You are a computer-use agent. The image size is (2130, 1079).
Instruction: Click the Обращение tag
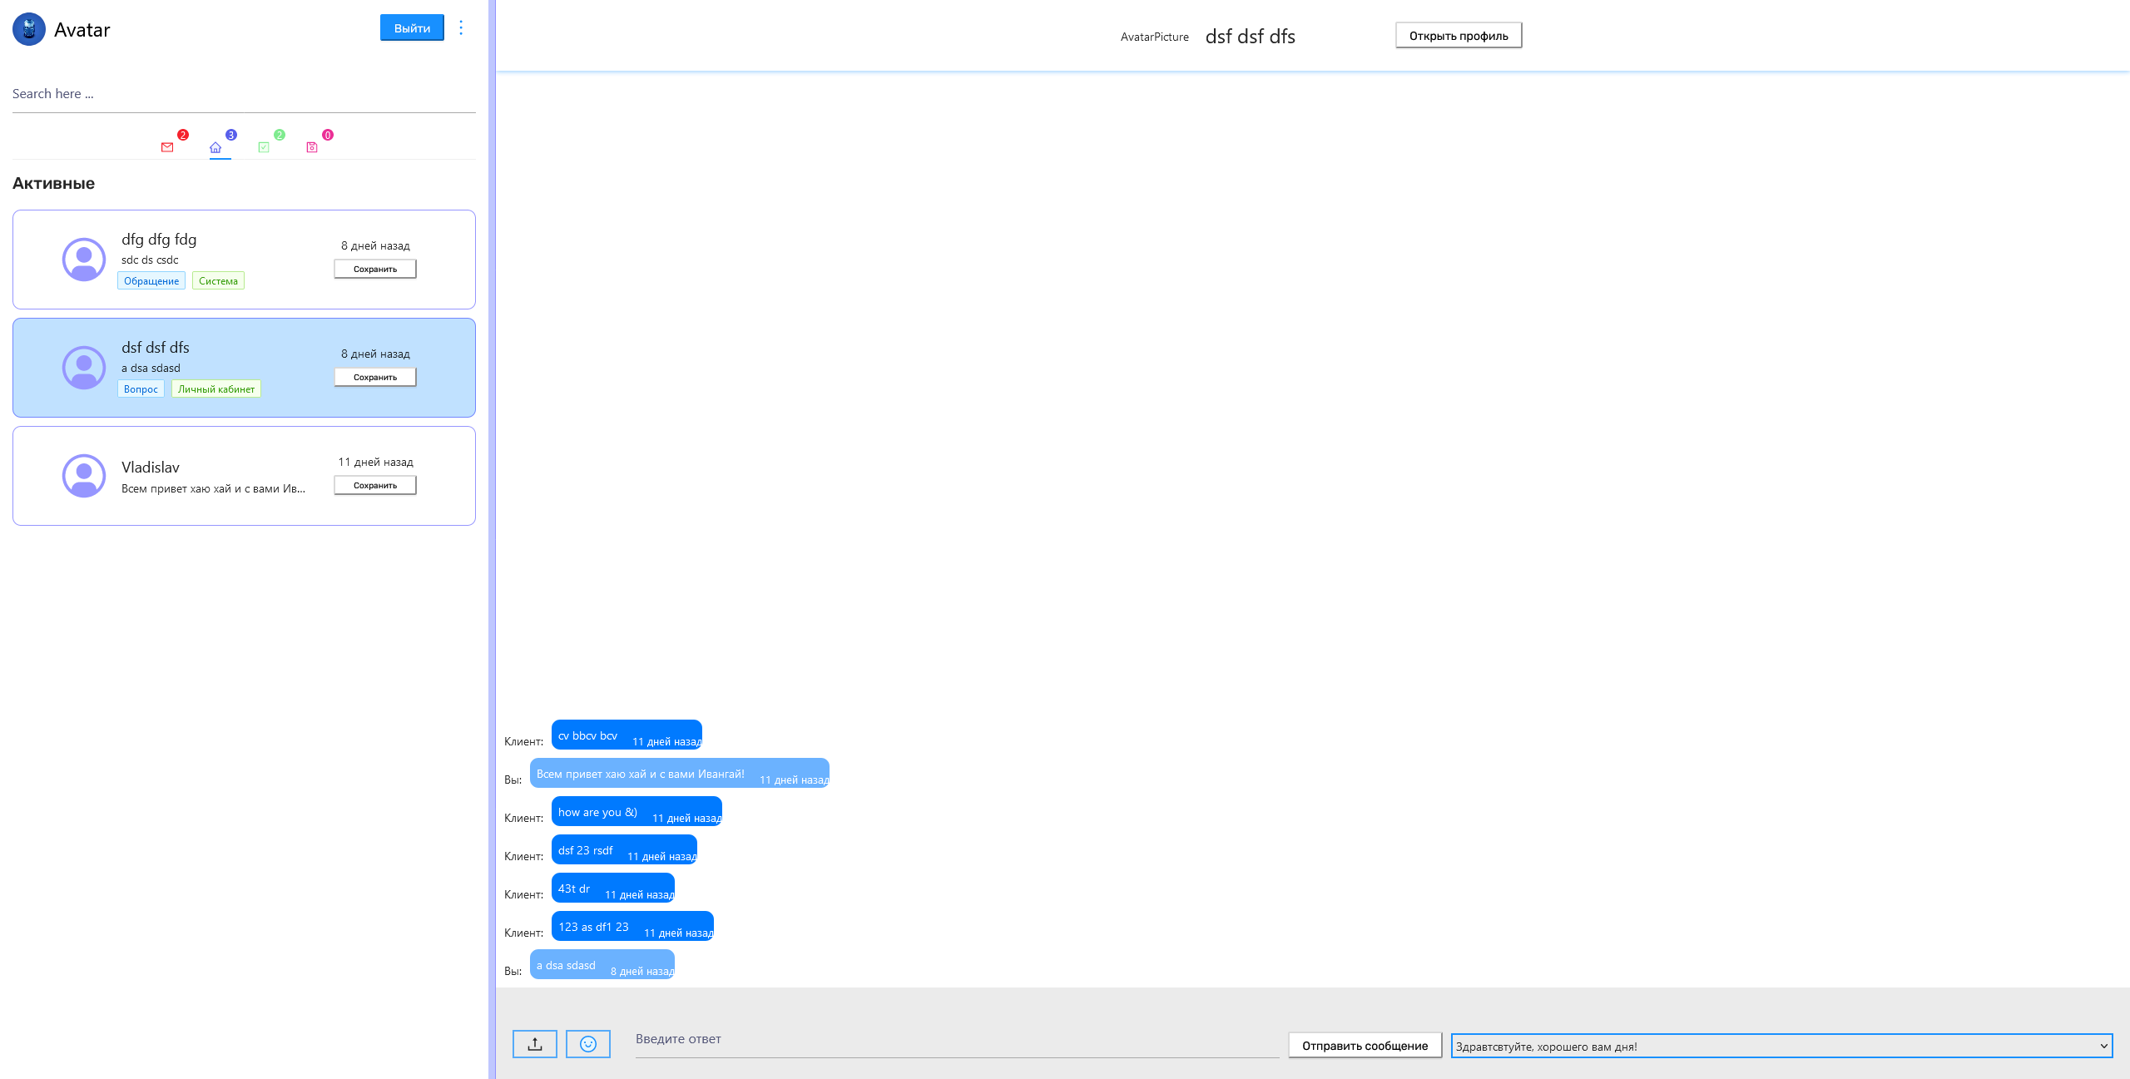[x=151, y=281]
